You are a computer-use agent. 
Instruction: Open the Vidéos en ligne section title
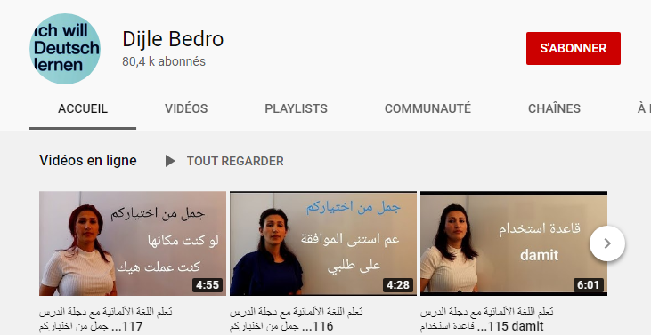tap(88, 161)
